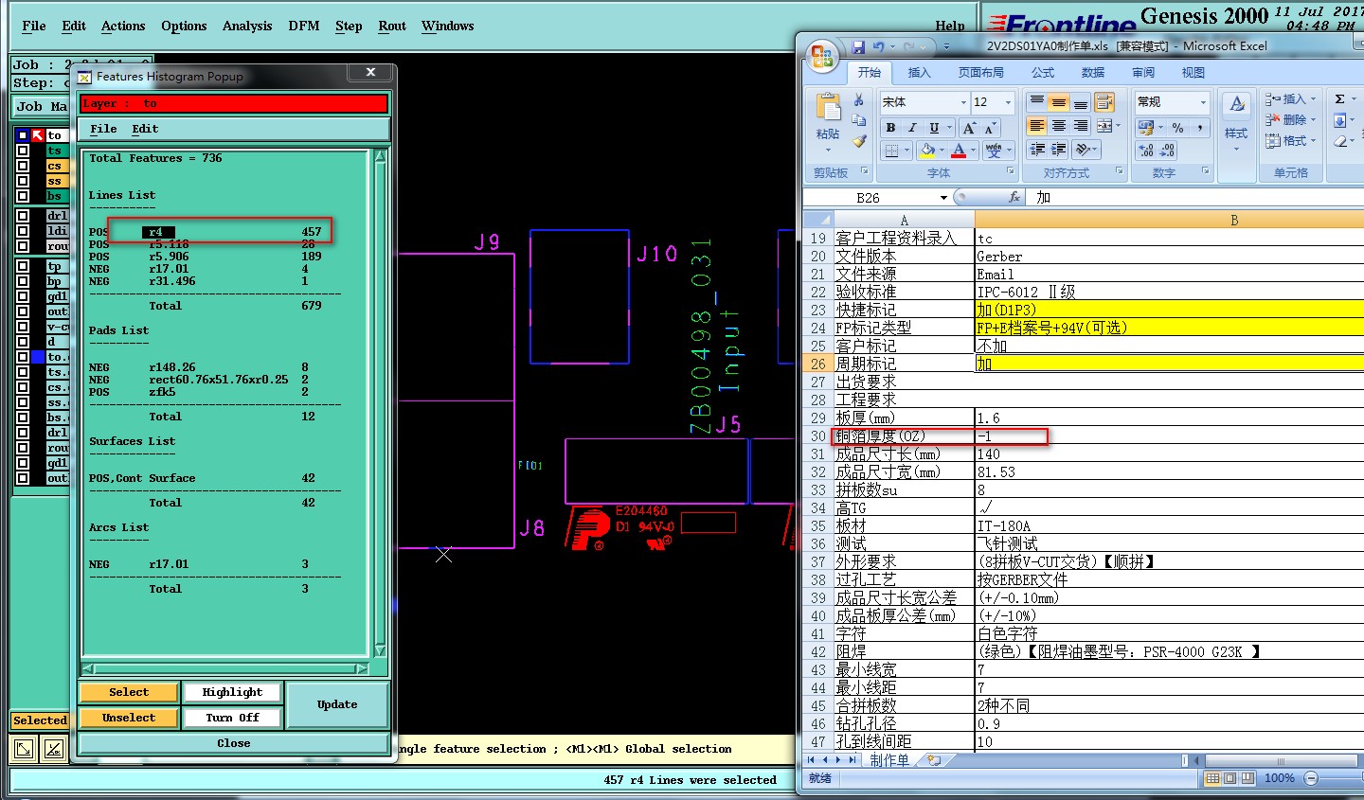The height and width of the screenshot is (800, 1364).
Task: Open the font name dropdown showing 宋体
Action: 962,102
